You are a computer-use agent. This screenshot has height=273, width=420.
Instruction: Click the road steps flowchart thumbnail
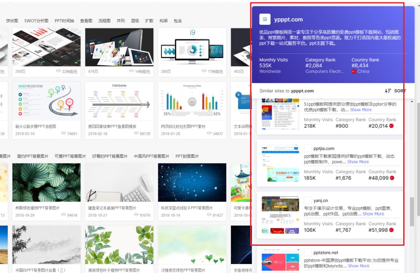click(x=46, y=101)
